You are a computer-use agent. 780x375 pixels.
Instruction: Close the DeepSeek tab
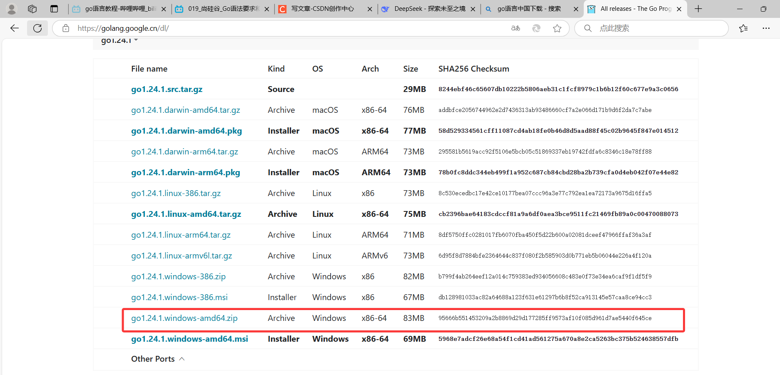click(473, 9)
